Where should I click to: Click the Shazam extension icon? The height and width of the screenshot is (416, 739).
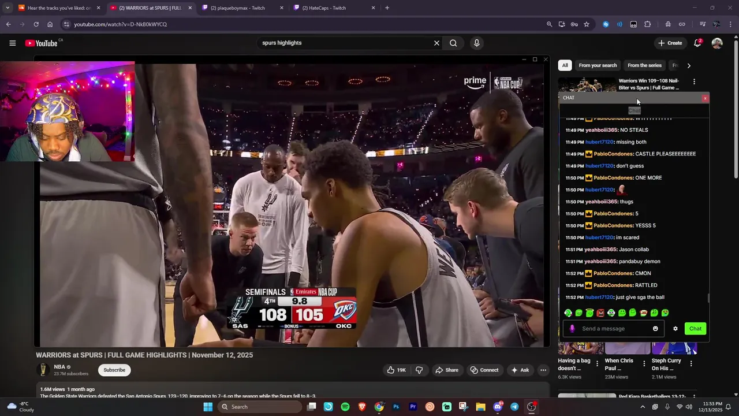(606, 24)
